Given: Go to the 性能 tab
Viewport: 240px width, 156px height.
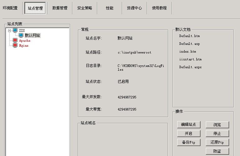Looking at the screenshot, I should tap(110, 8).
